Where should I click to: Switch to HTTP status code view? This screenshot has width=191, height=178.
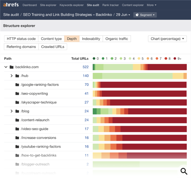point(21,39)
